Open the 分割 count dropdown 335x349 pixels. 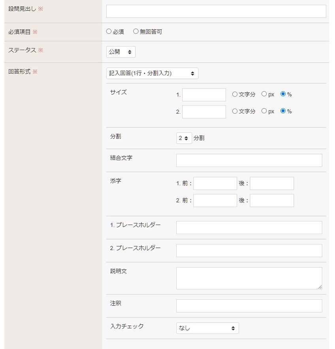click(x=184, y=138)
